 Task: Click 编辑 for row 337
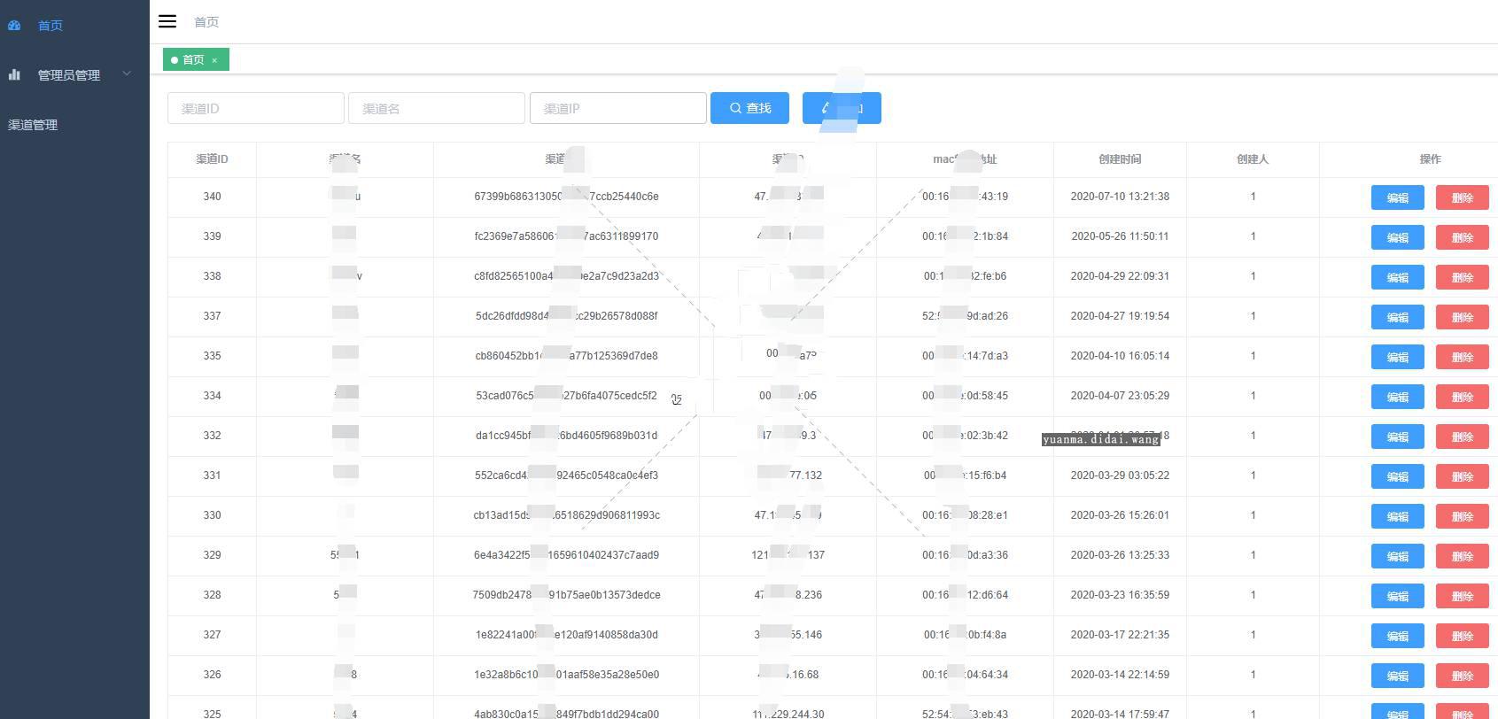[1398, 317]
